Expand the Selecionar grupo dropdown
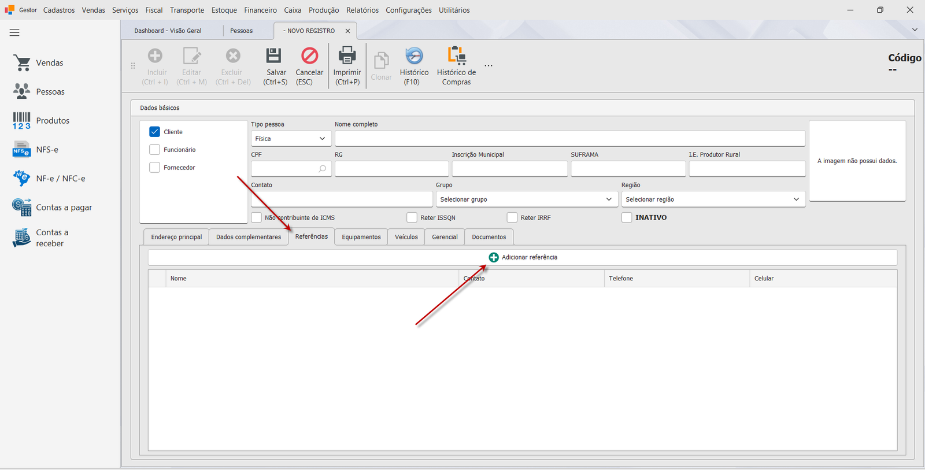 526,199
